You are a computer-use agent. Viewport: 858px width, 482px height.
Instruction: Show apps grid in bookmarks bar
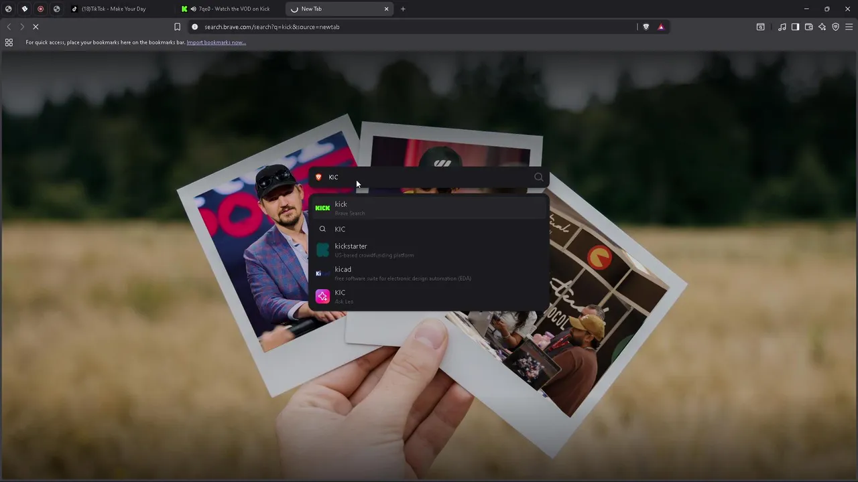[x=9, y=42]
